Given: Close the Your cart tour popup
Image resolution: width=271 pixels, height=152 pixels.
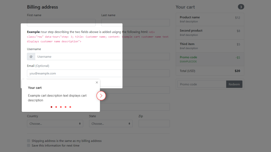Looking at the screenshot, I should [x=97, y=83].
